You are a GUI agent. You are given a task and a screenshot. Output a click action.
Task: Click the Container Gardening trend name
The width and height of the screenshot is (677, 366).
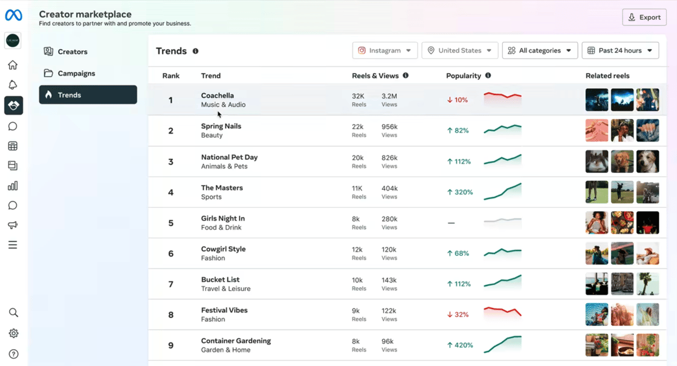236,341
